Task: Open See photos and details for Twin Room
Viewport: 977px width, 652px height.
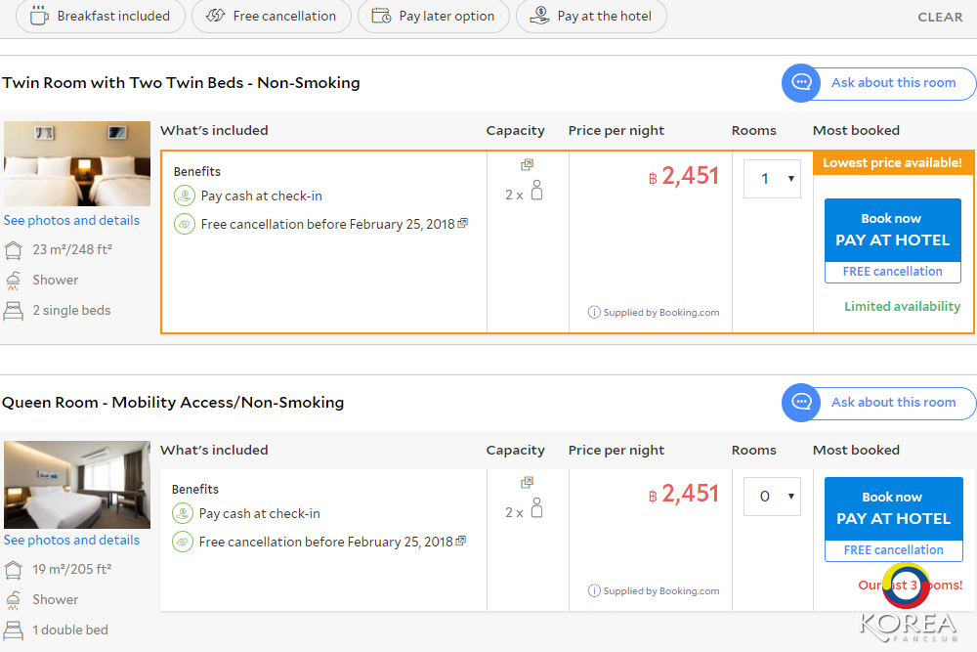Action: click(71, 221)
